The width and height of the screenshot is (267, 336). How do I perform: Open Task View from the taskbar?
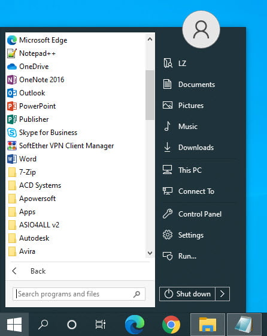coord(100,325)
